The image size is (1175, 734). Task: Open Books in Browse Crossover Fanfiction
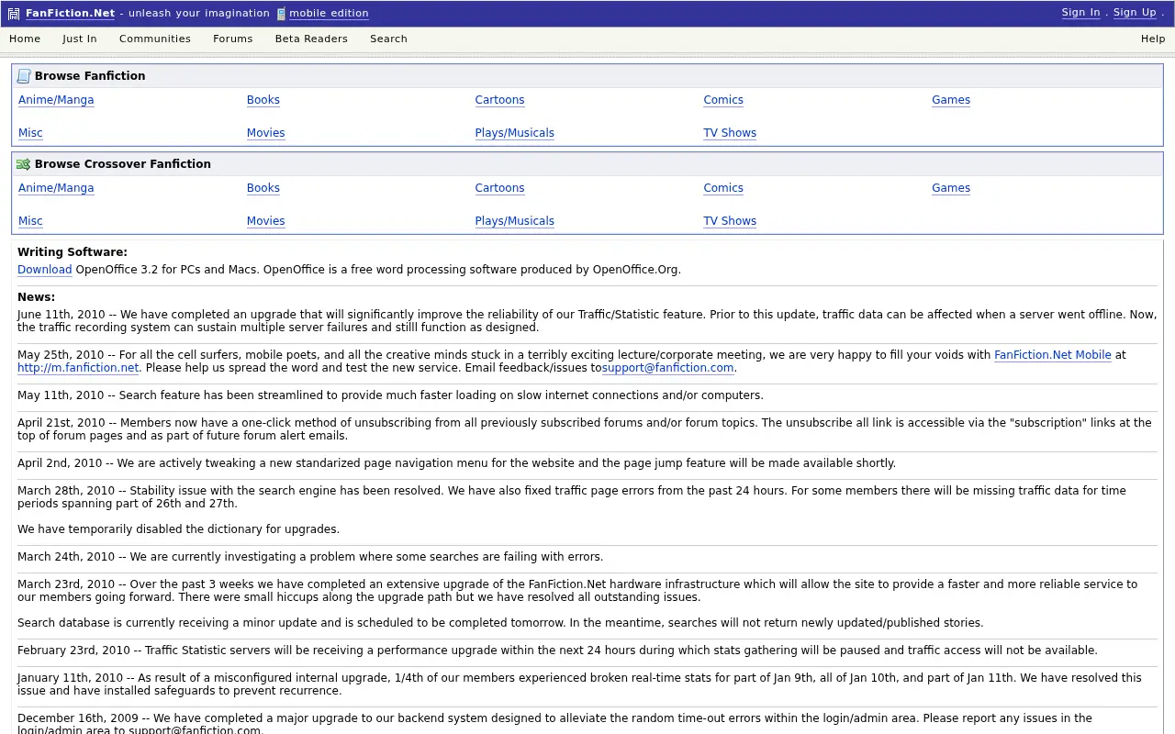(263, 188)
